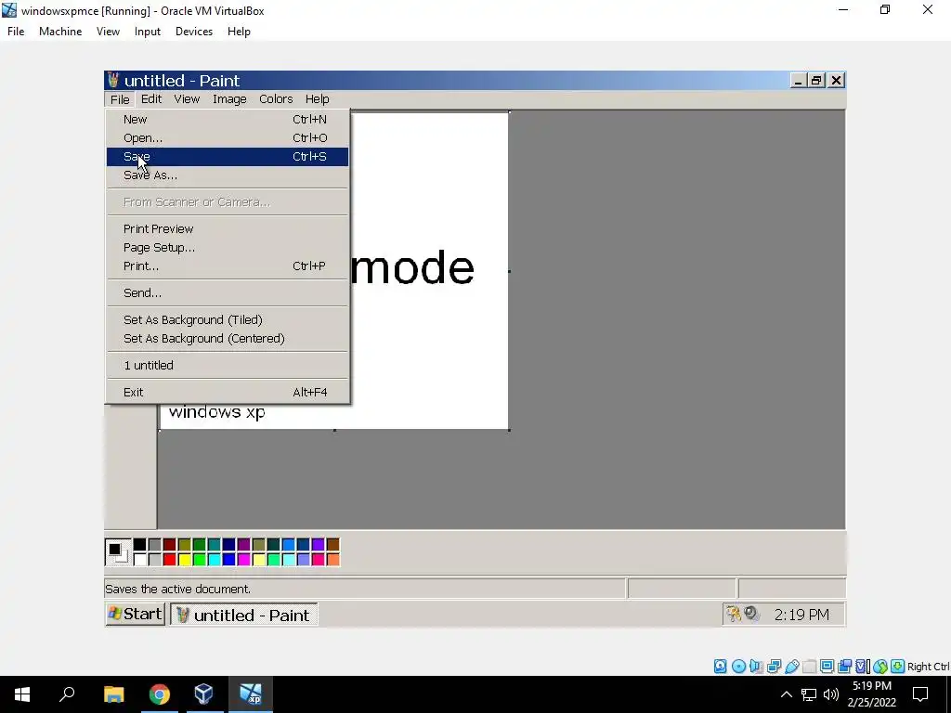Choose Save As... in the File menu
Viewport: 951px width, 713px height.
pyautogui.click(x=228, y=175)
